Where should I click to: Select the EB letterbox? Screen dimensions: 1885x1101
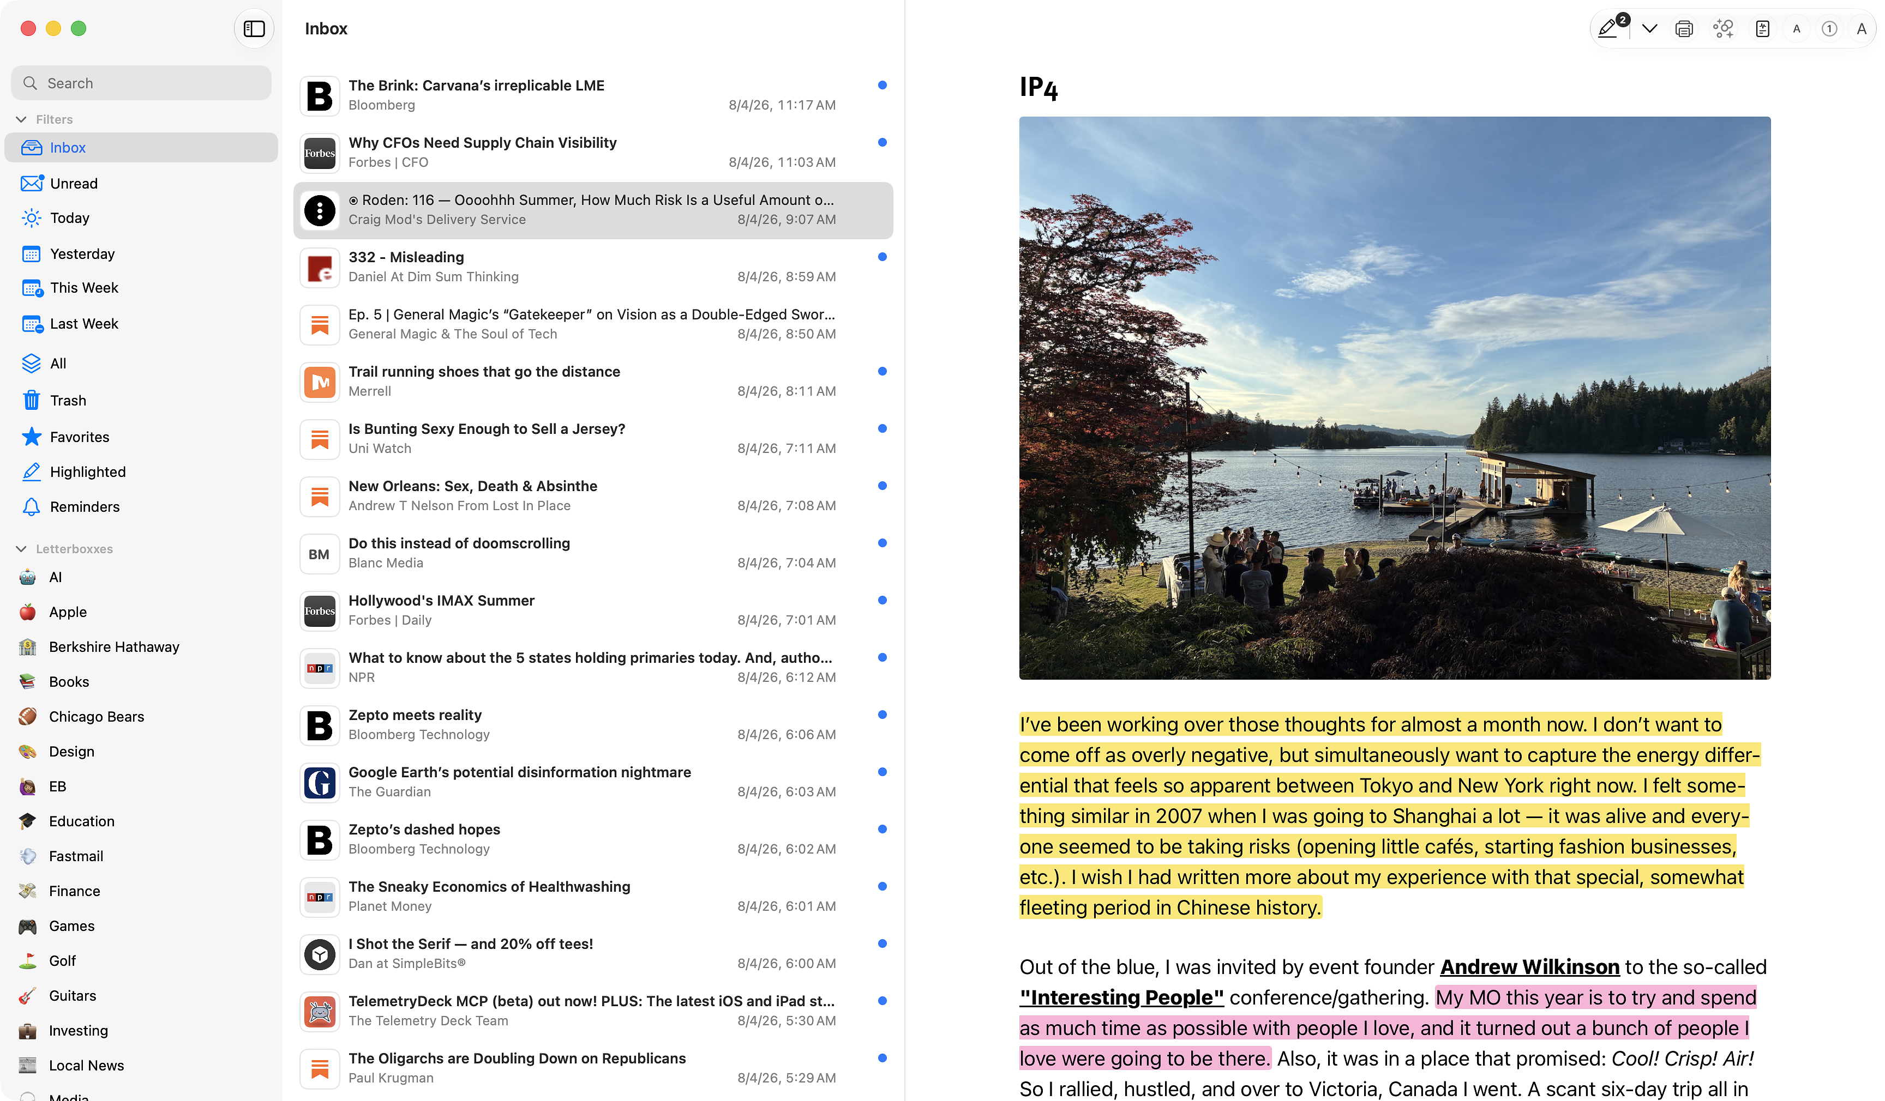141,787
